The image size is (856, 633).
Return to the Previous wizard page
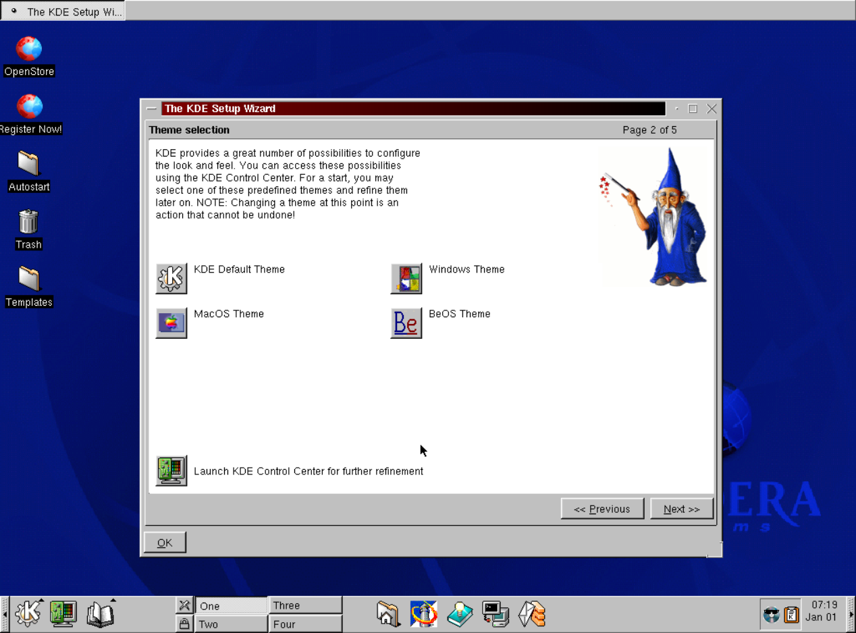[601, 509]
